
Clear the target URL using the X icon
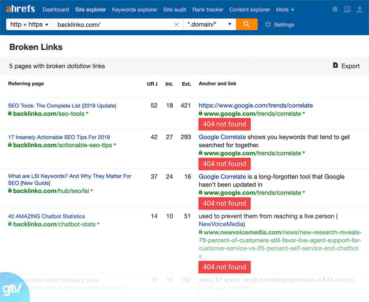pyautogui.click(x=176, y=24)
